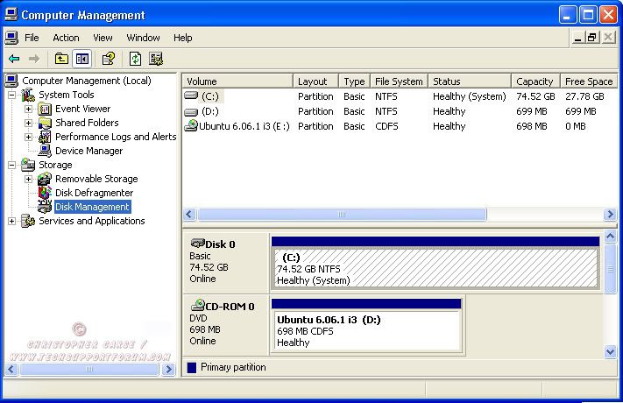Click the Disk Management tree icon

[45, 207]
